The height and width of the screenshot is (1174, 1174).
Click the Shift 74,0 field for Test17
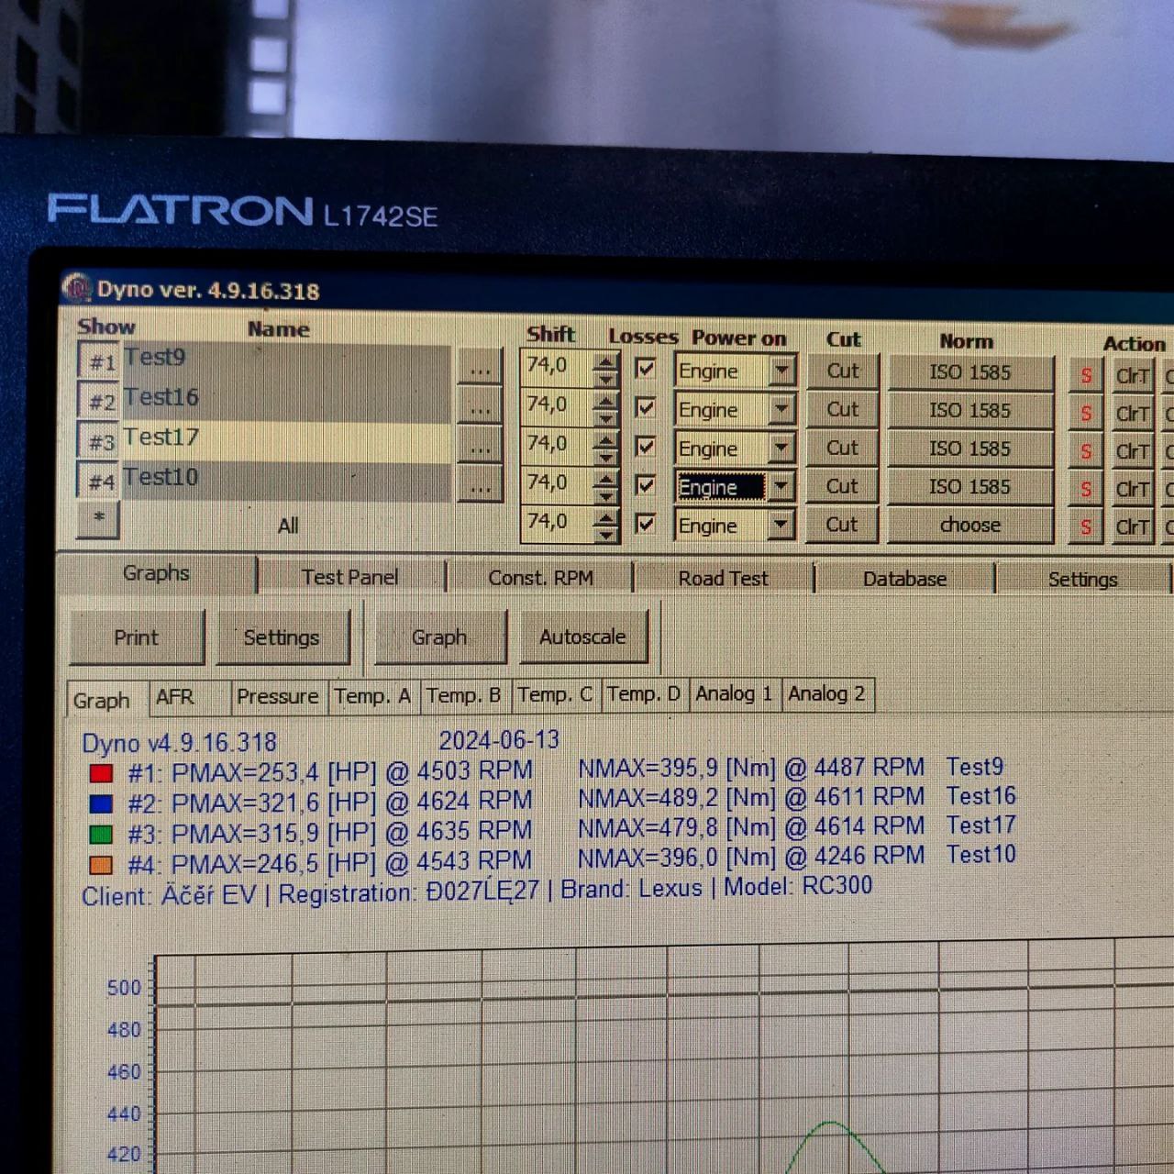coord(557,445)
